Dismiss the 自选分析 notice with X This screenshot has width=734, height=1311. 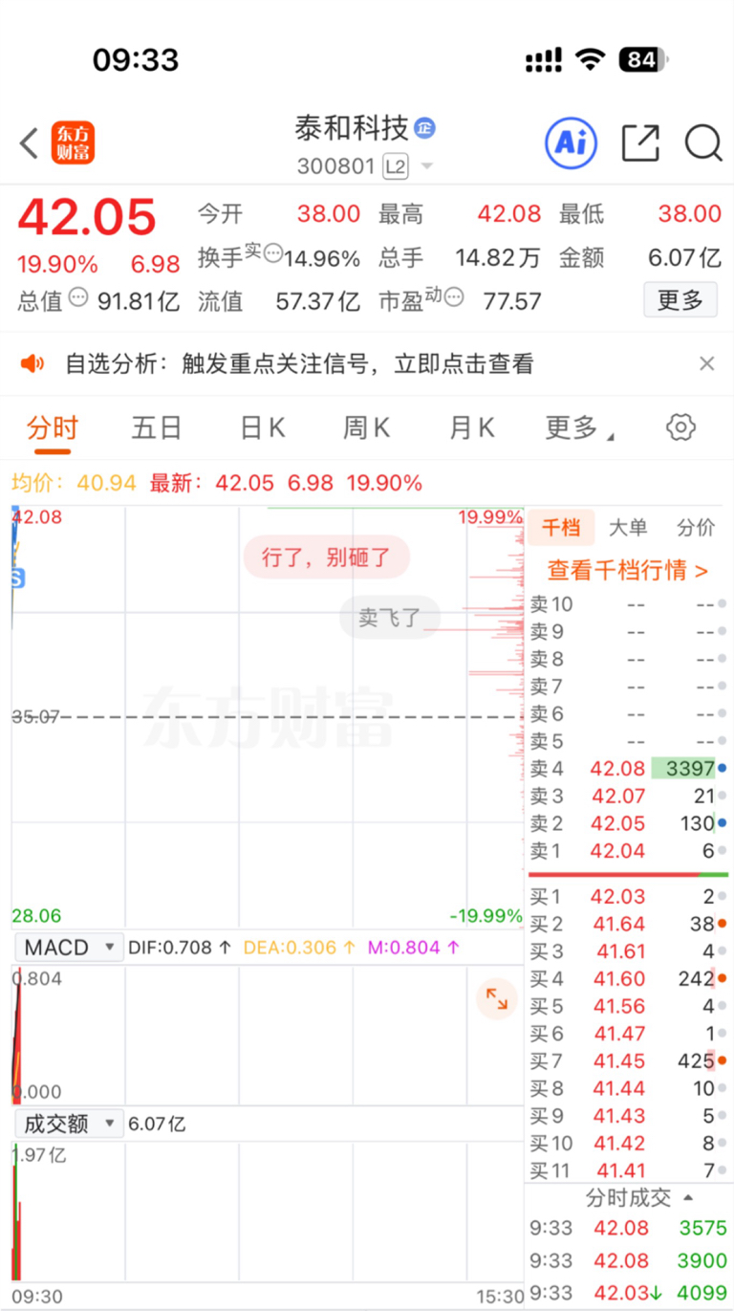click(706, 363)
